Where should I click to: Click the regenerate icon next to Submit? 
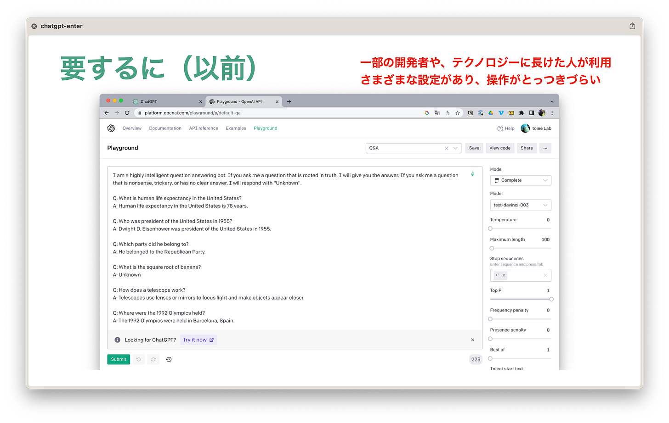pyautogui.click(x=153, y=360)
